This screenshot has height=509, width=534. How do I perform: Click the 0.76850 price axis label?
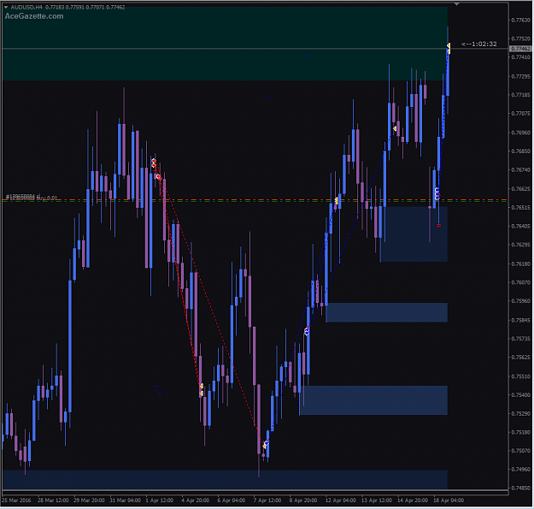coord(520,151)
